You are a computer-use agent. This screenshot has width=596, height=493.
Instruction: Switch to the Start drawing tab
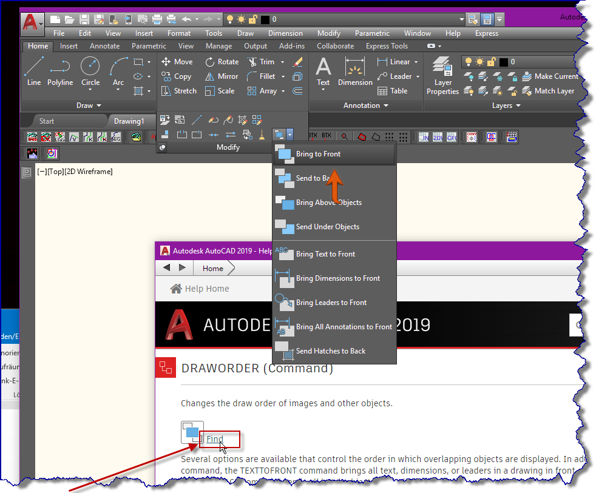click(x=47, y=121)
